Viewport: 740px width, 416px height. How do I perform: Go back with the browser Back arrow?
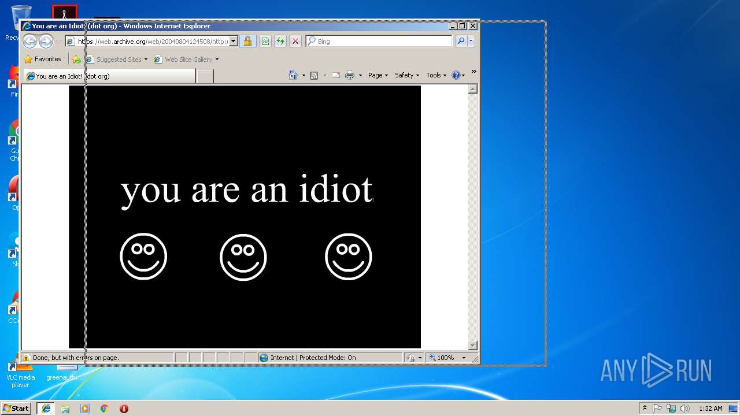[x=29, y=41]
